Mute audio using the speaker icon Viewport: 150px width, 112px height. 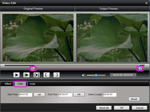coord(83,75)
